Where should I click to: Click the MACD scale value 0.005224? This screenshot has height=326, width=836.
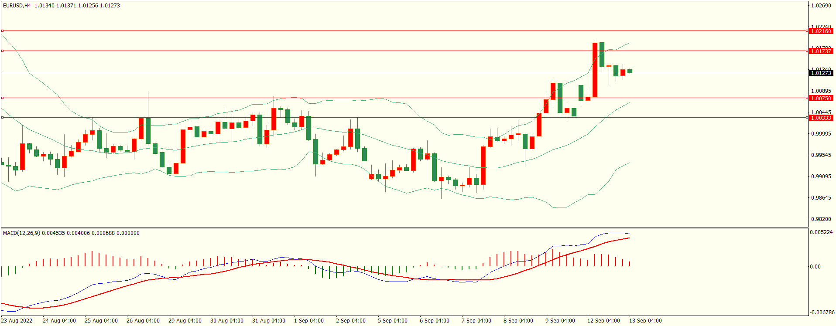click(821, 232)
